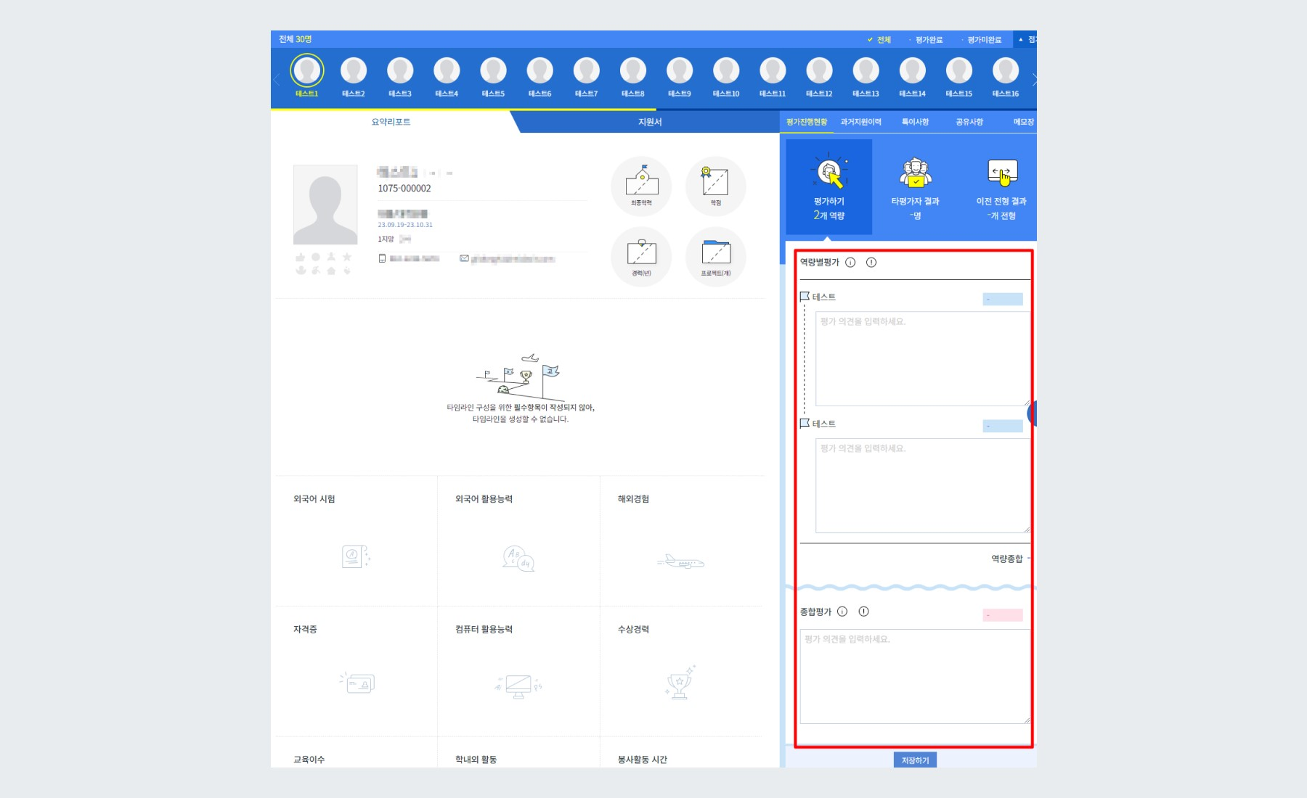This screenshot has height=798, width=1307.
Task: Open the 과거지원이력 tab
Action: pyautogui.click(x=861, y=122)
